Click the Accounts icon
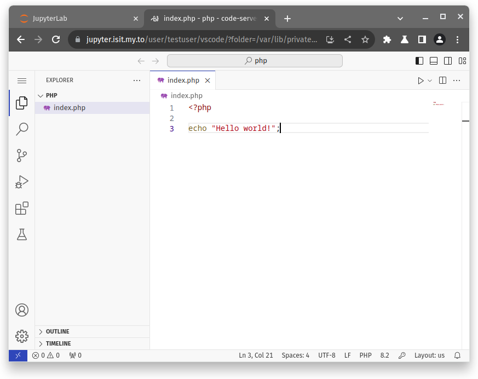 pyautogui.click(x=22, y=310)
